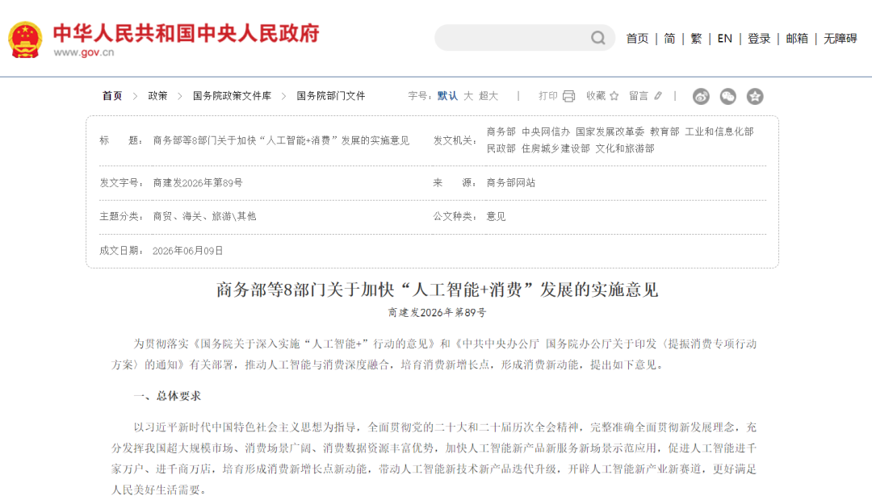Viewport: 872px width, 500px height.
Task: Click the main article headline
Action: tap(437, 290)
